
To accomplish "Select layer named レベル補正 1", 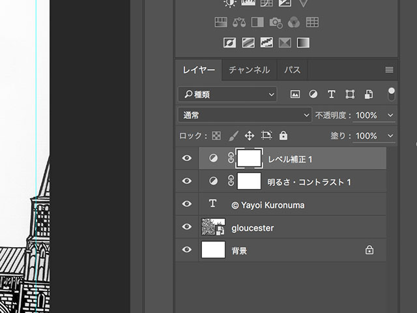I will coord(290,159).
